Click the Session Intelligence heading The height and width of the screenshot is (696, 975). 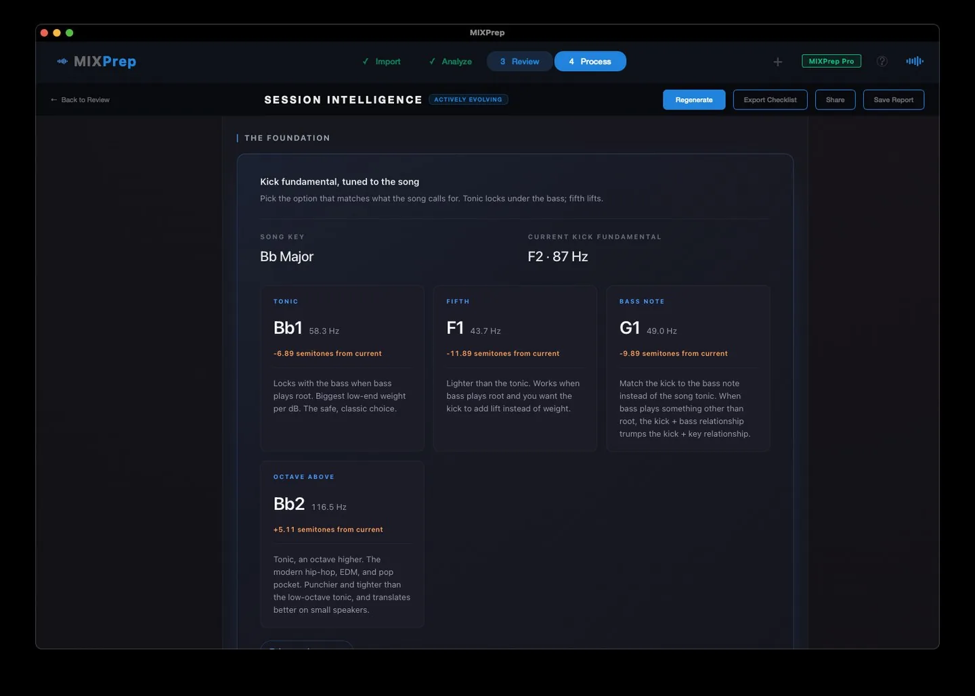(x=343, y=100)
